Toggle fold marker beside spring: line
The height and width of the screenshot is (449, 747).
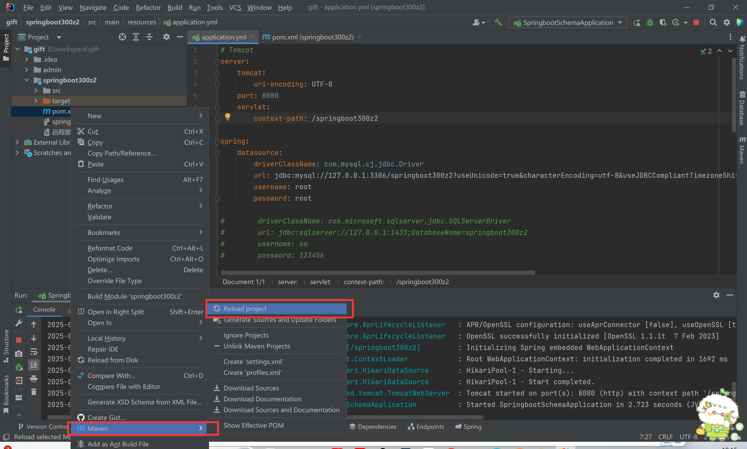[217, 141]
